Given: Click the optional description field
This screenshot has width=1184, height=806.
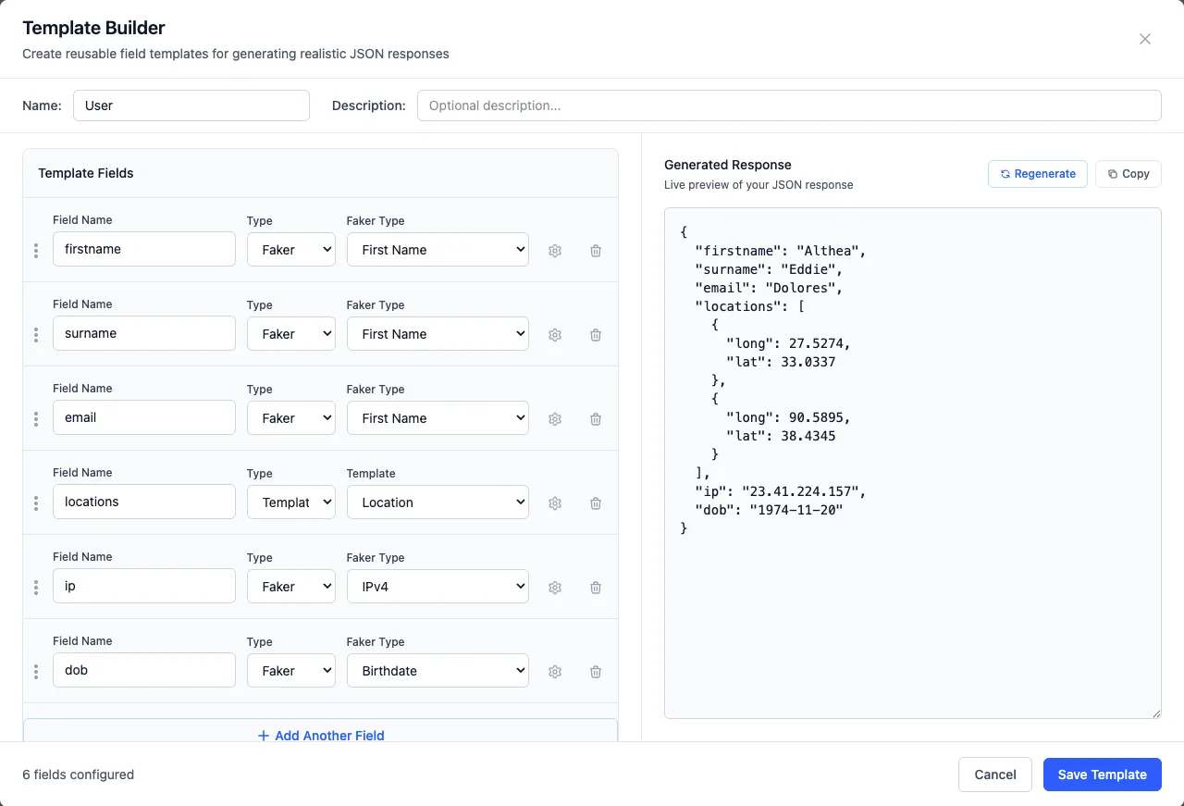Looking at the screenshot, I should (789, 105).
